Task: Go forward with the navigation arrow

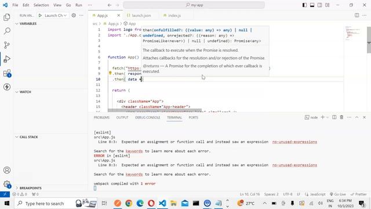Action: coord(117,5)
